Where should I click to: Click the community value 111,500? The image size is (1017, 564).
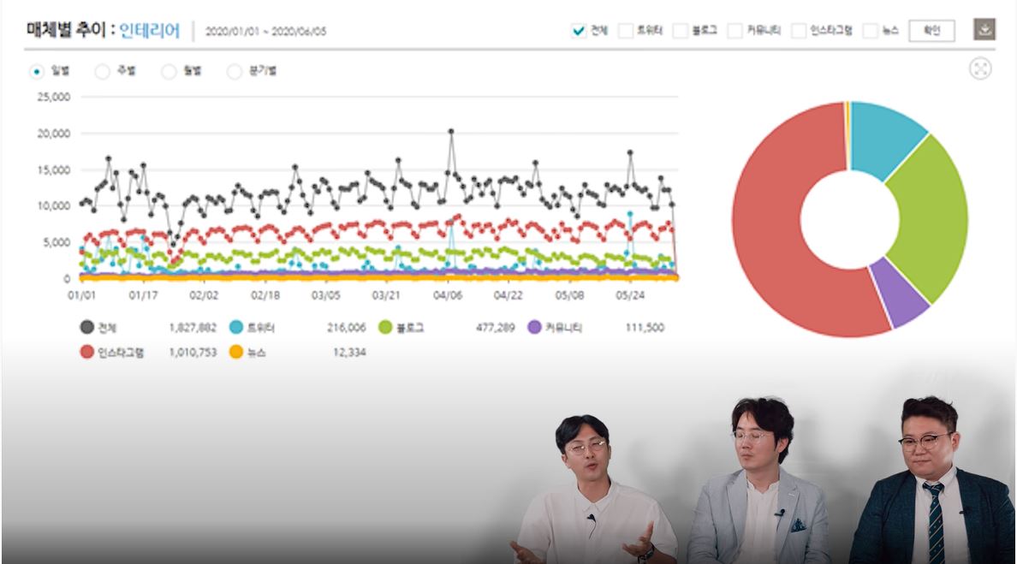pyautogui.click(x=645, y=328)
